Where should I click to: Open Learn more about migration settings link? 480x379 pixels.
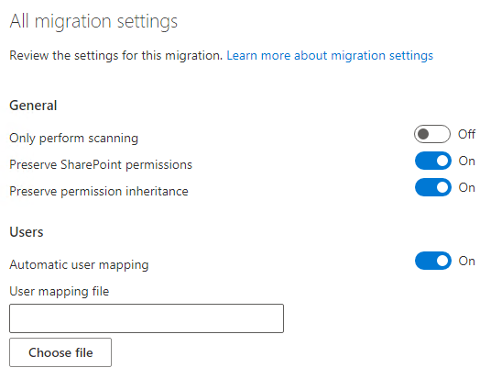coord(330,55)
